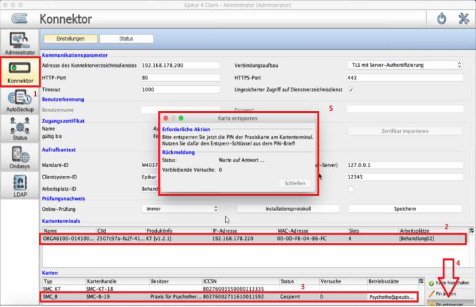Screen dimensions: 476x307
Task: Click the HTTPS-Port field showing 443
Action: 405,78
